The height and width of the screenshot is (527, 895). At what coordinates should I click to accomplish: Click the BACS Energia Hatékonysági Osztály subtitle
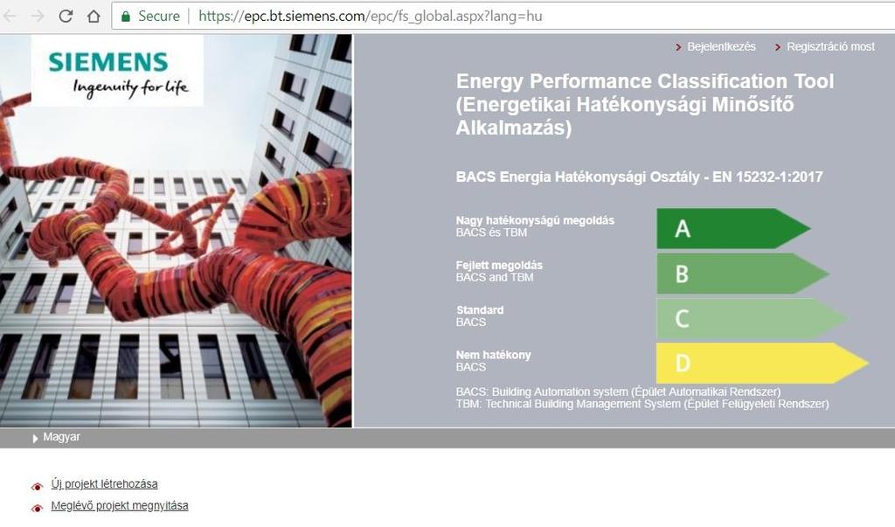tap(639, 177)
